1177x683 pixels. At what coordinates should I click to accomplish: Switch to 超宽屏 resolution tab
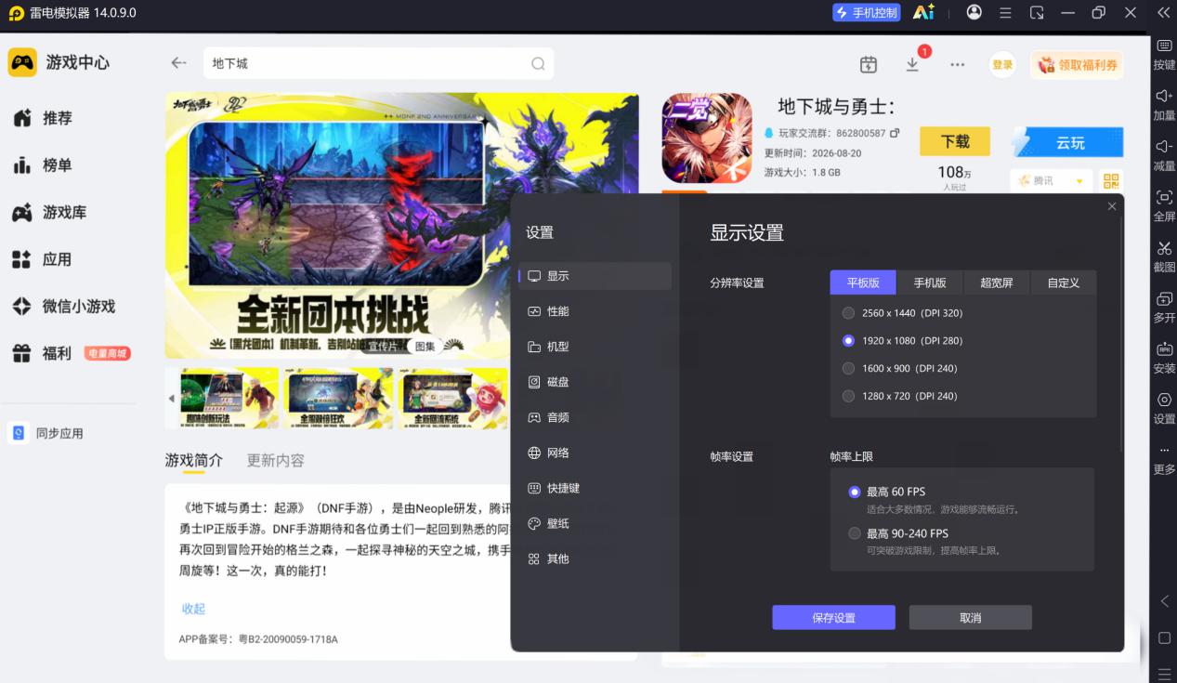(x=996, y=282)
